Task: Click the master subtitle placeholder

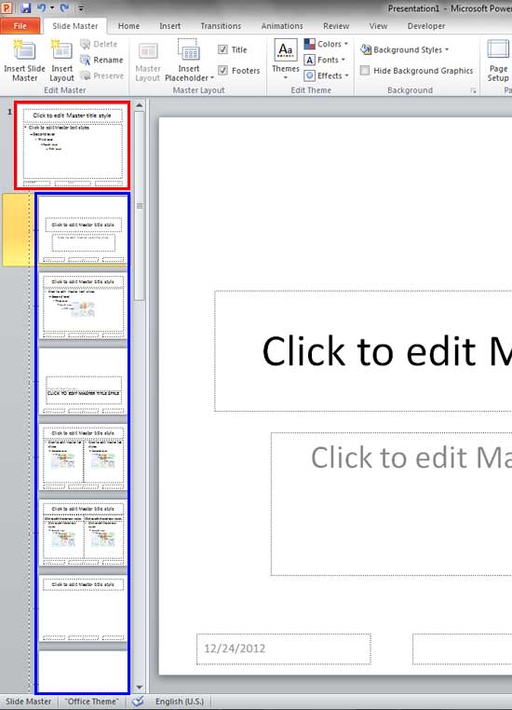Action: click(392, 504)
